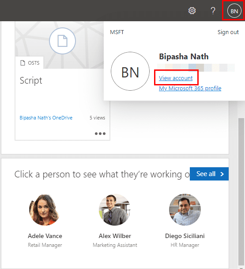245x269 pixels.
Task: Click the small file icon beside OSTS
Action: click(x=23, y=63)
